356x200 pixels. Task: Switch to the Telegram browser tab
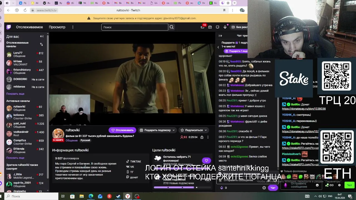[201, 3]
